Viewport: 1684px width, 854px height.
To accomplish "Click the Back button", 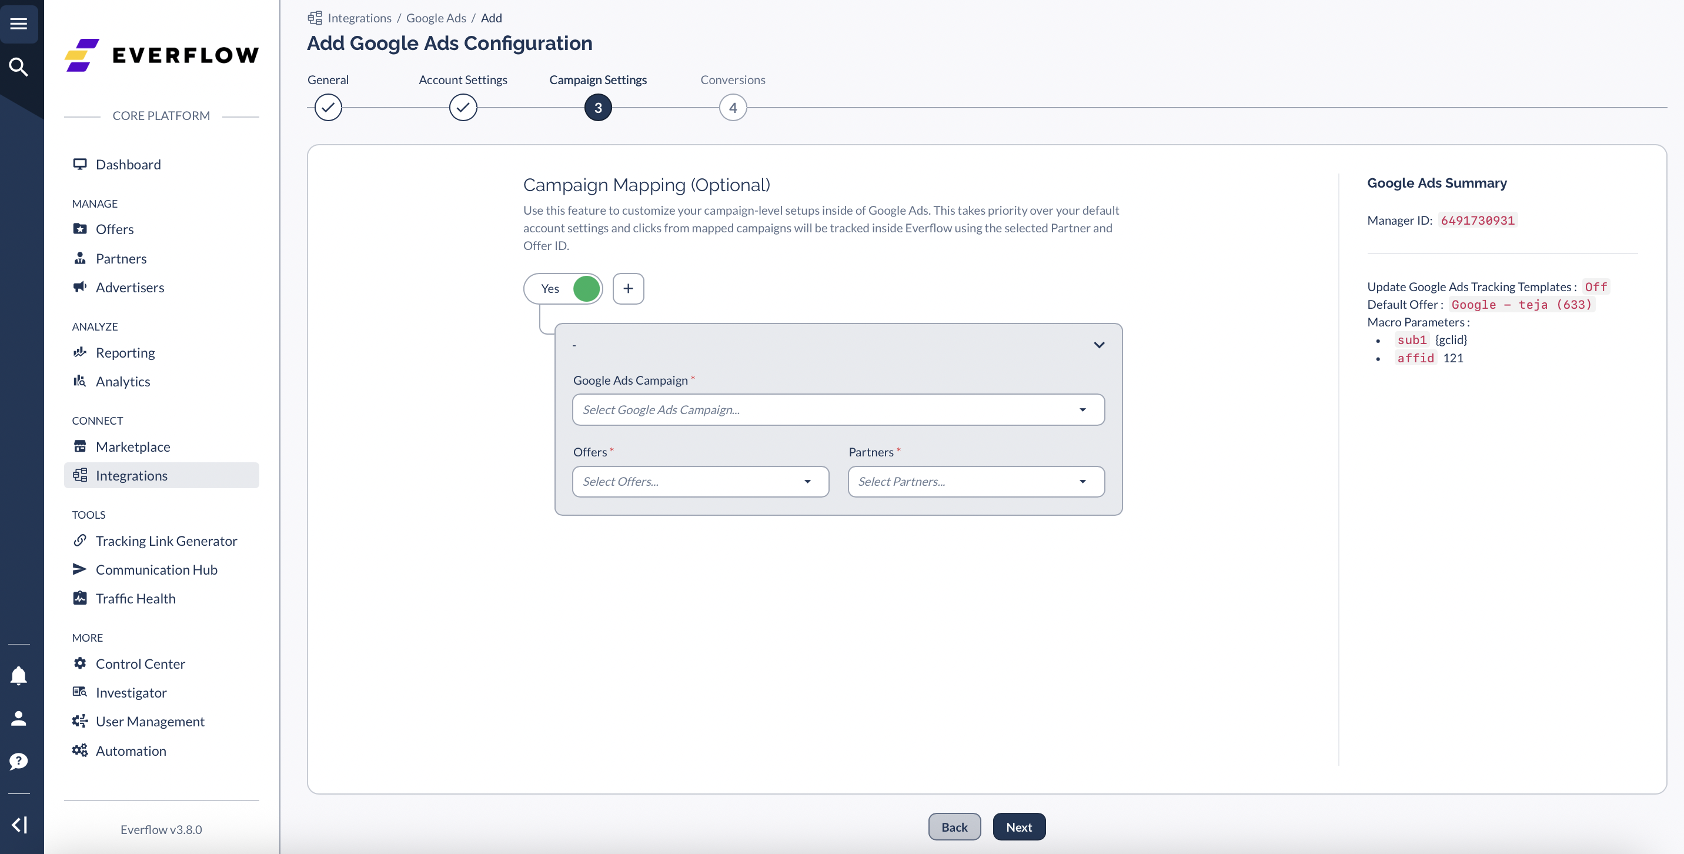I will click(954, 826).
